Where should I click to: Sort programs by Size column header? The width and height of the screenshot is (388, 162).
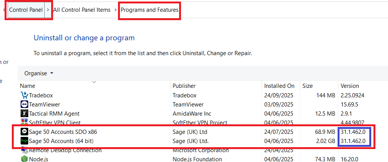[x=307, y=86]
